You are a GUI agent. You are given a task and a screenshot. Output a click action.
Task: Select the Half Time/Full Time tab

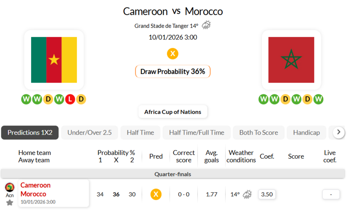pyautogui.click(x=197, y=132)
